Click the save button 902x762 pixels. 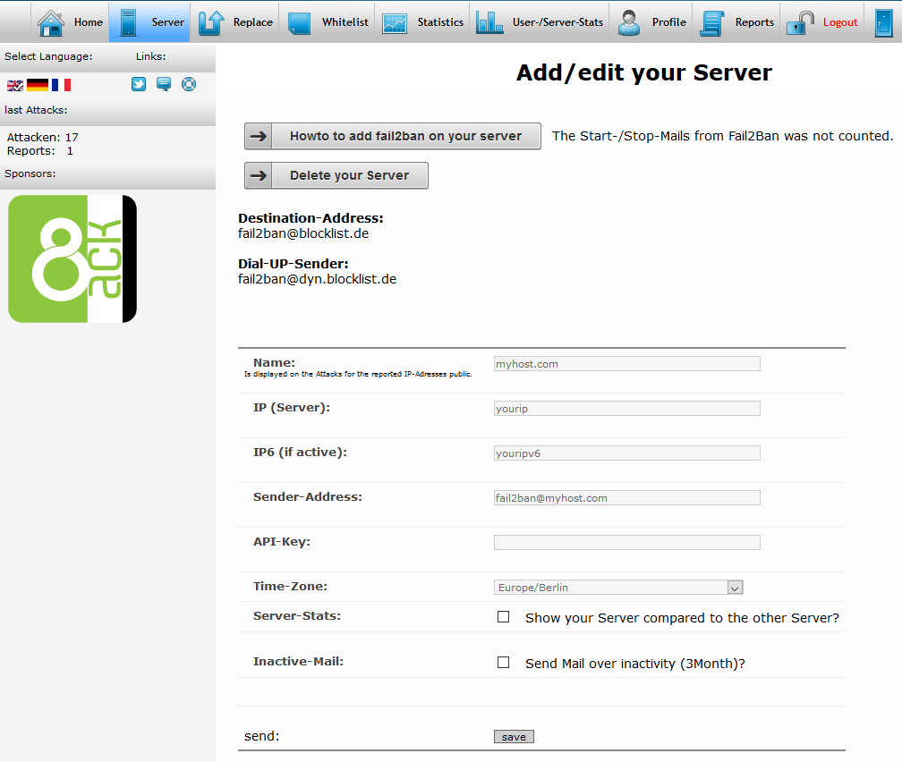point(514,737)
